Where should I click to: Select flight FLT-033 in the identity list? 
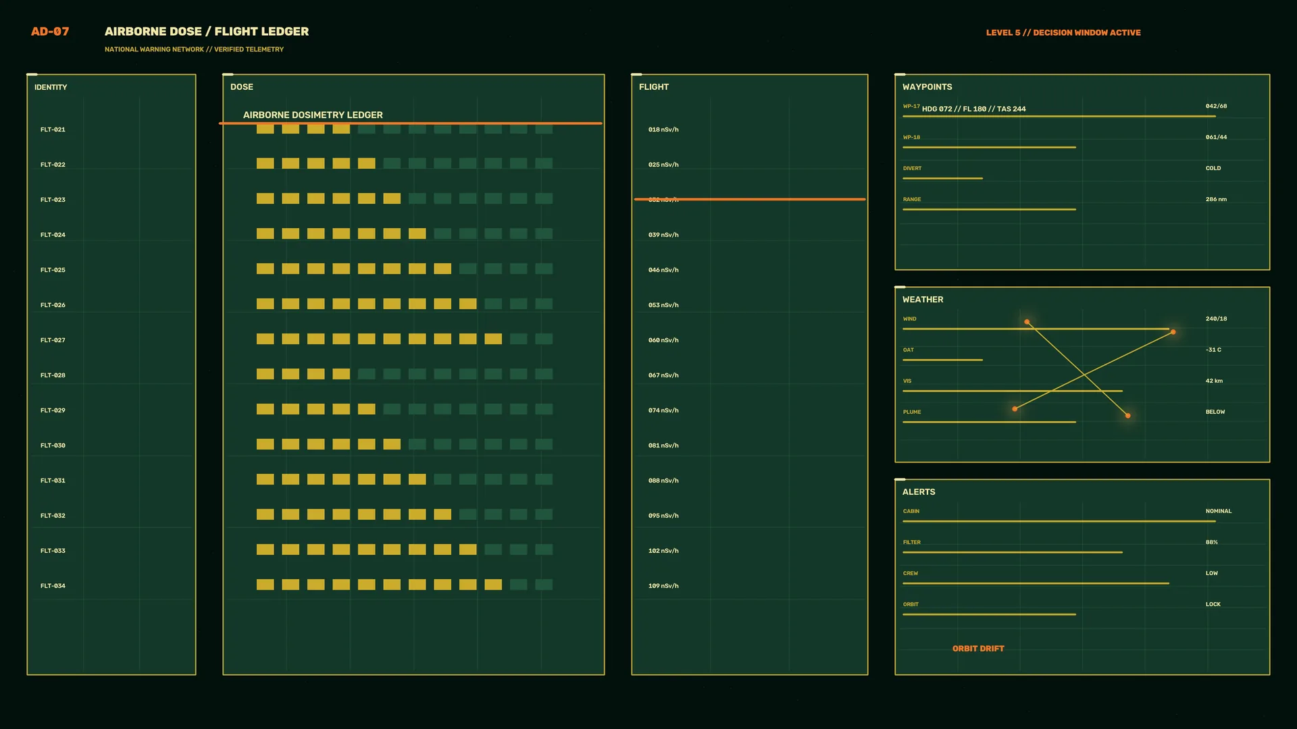pos(53,551)
